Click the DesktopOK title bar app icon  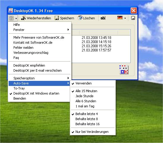pos(11,11)
